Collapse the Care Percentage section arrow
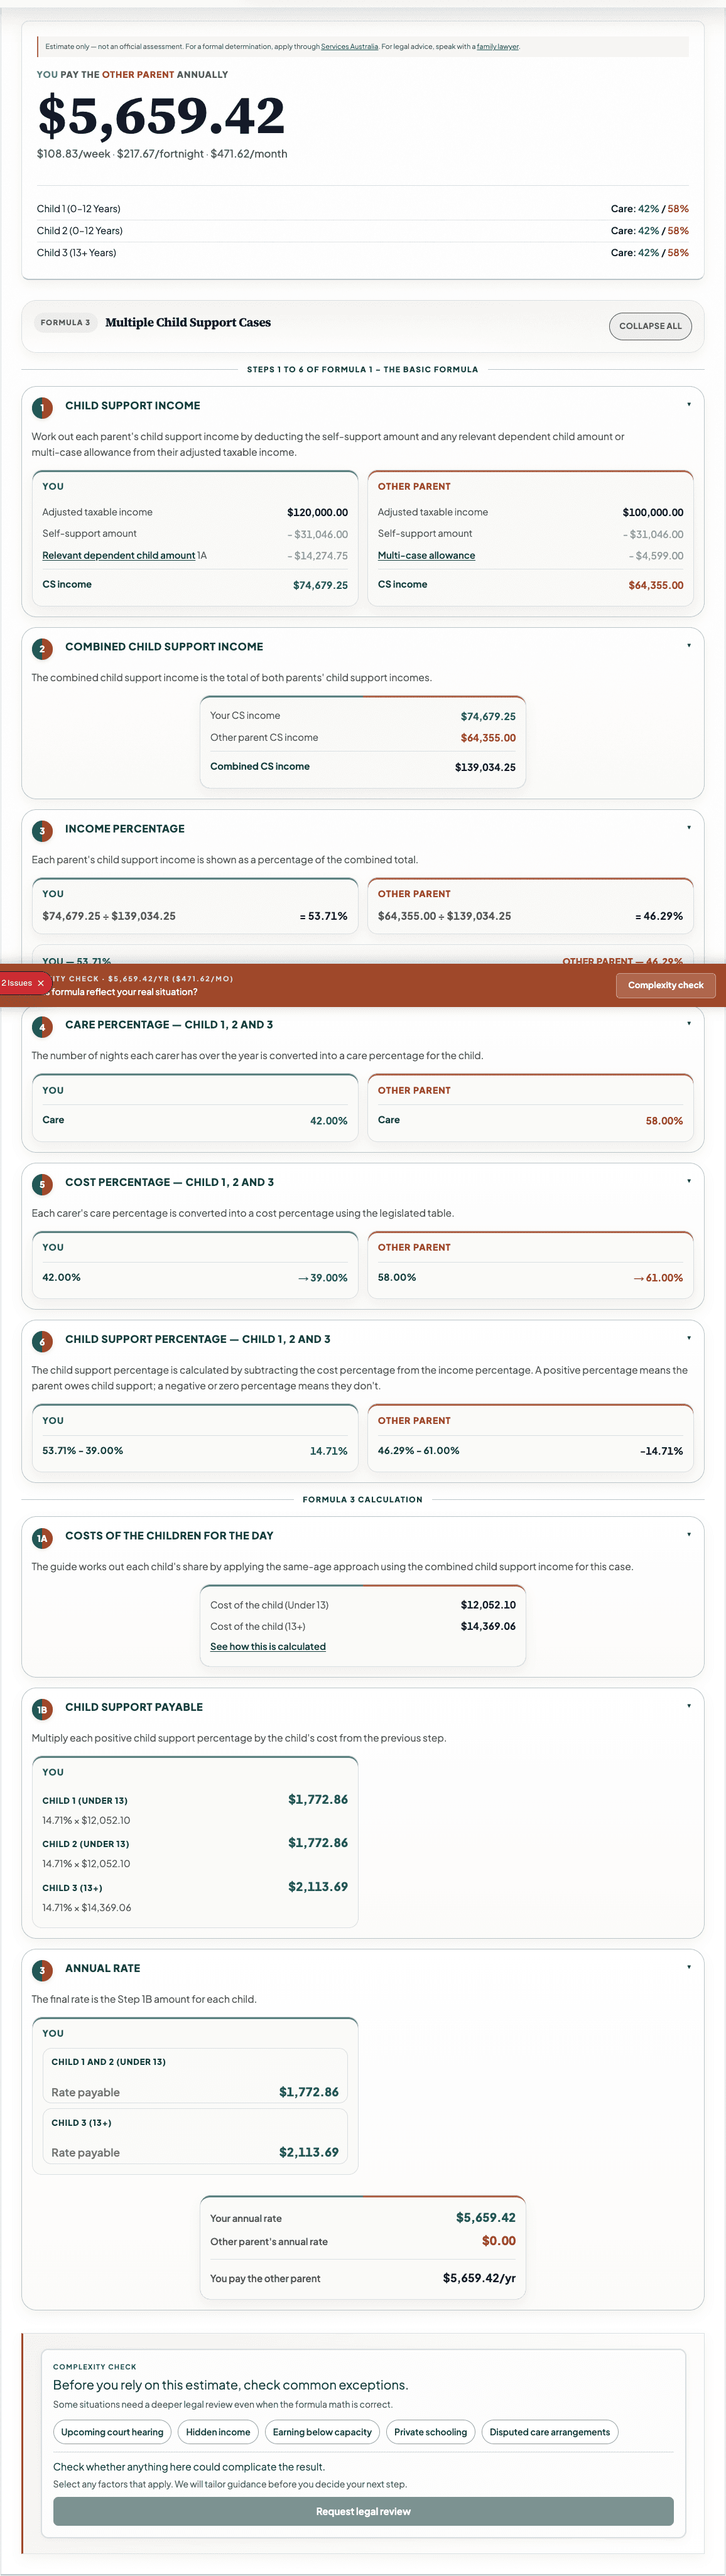 [x=688, y=1023]
